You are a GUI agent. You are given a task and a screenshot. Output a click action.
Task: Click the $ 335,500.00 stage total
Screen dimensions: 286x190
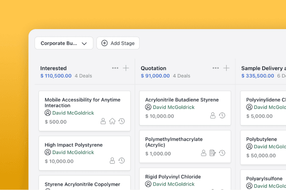[258, 76]
